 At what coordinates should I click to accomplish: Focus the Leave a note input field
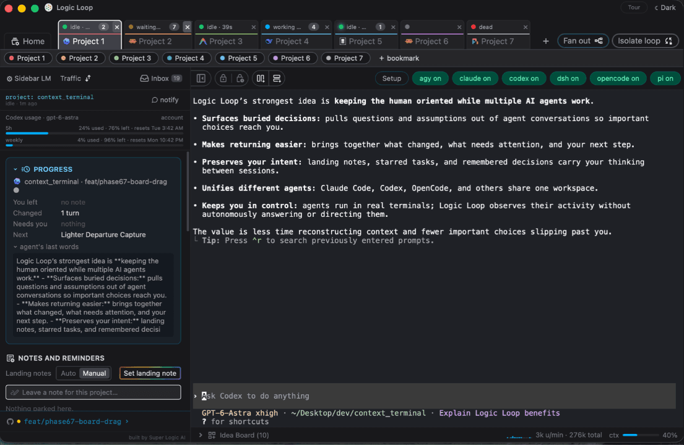coord(93,392)
